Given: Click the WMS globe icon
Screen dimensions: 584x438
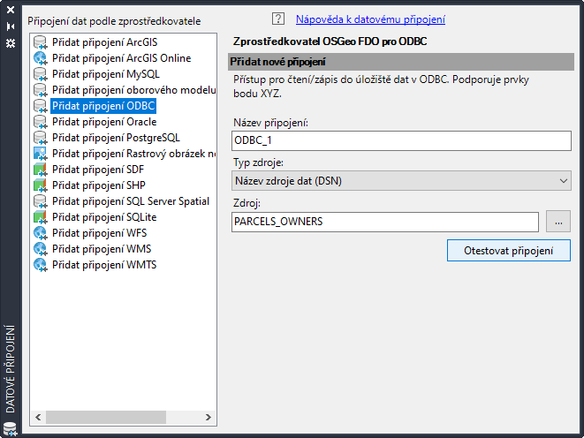Looking at the screenshot, I should [x=40, y=249].
